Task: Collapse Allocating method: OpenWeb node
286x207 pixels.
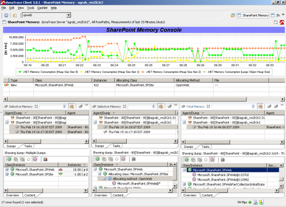Action: click(104, 179)
